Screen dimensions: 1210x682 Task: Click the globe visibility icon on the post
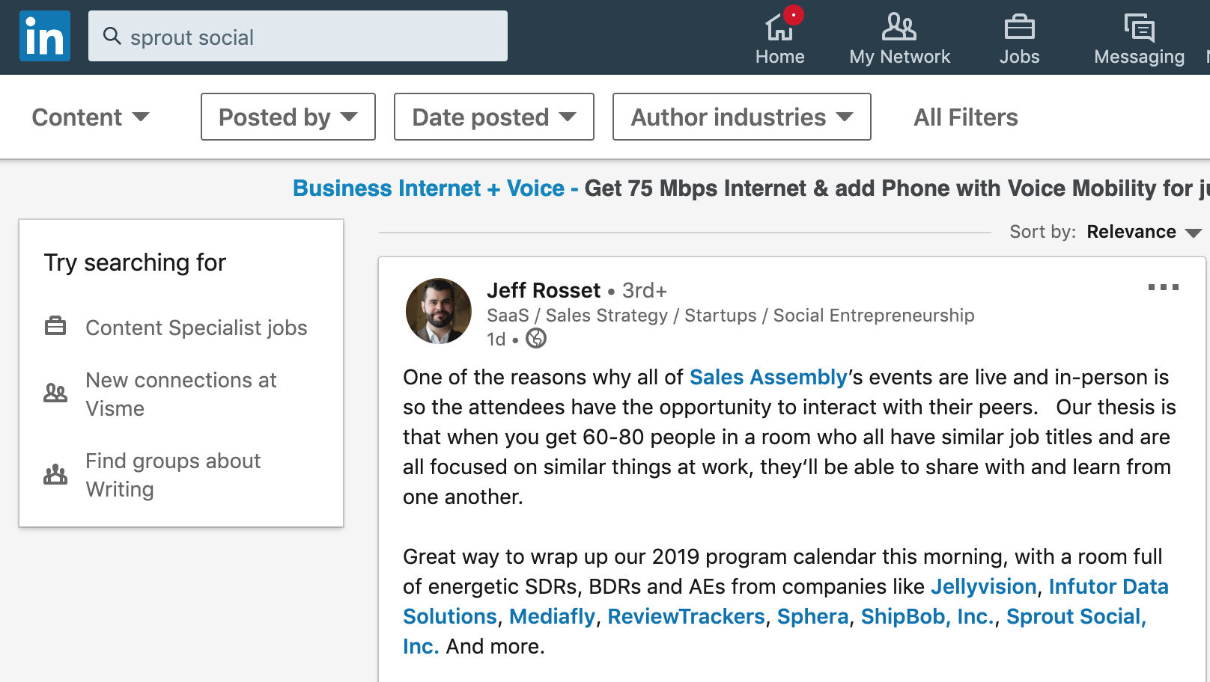tap(536, 339)
